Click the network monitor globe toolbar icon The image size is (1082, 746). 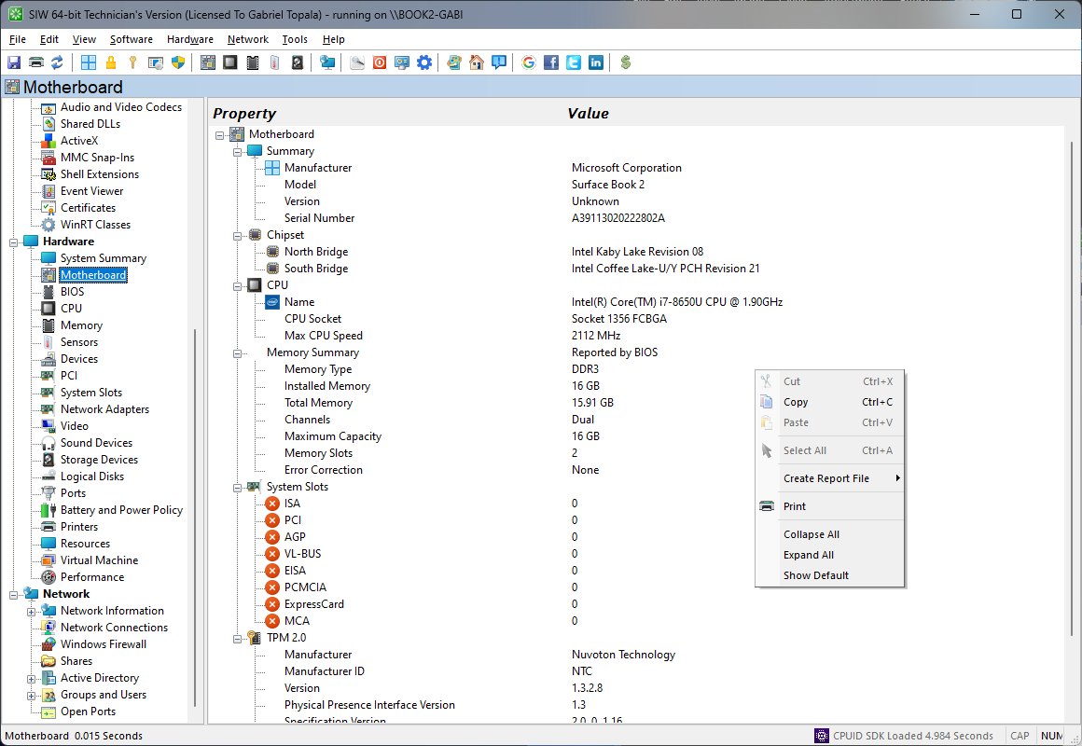327,62
